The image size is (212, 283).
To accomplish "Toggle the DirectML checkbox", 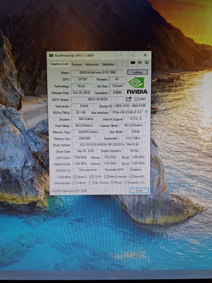I will coord(131,176).
